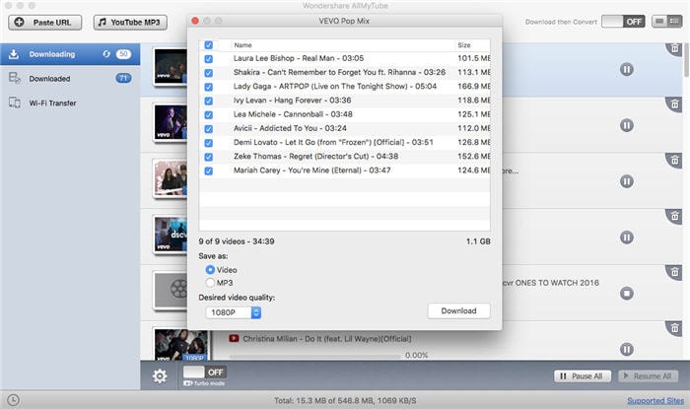Toggle the Download then Convert switch
The height and width of the screenshot is (409, 690).
pos(623,22)
